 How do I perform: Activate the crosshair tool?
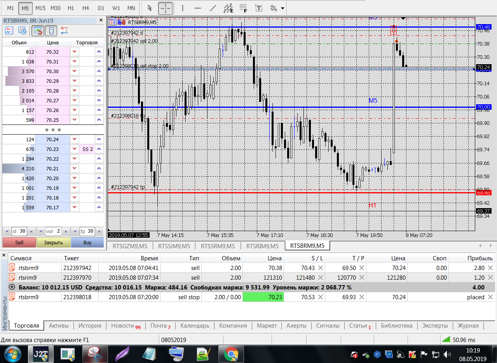tap(165, 8)
